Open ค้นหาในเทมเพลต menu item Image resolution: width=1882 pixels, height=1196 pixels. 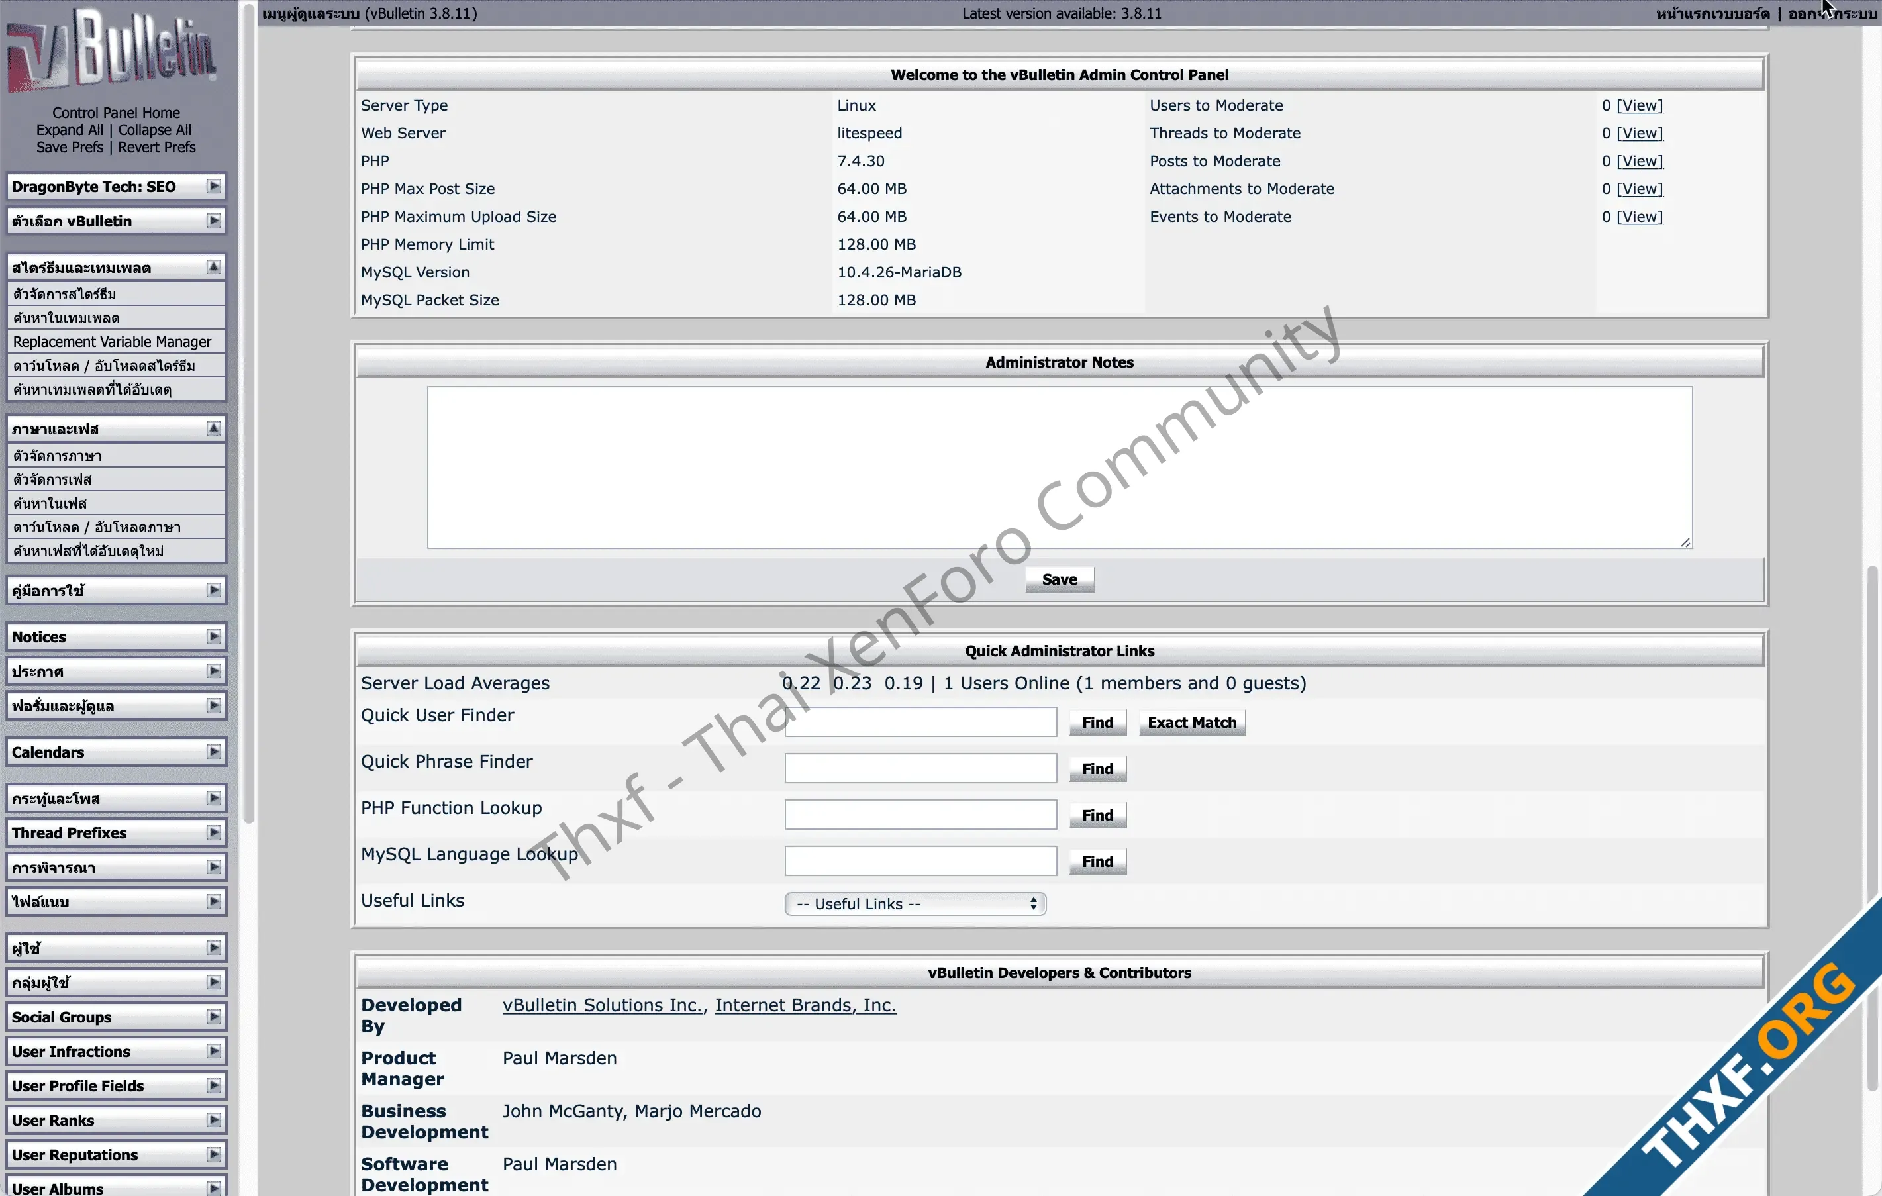[117, 318]
